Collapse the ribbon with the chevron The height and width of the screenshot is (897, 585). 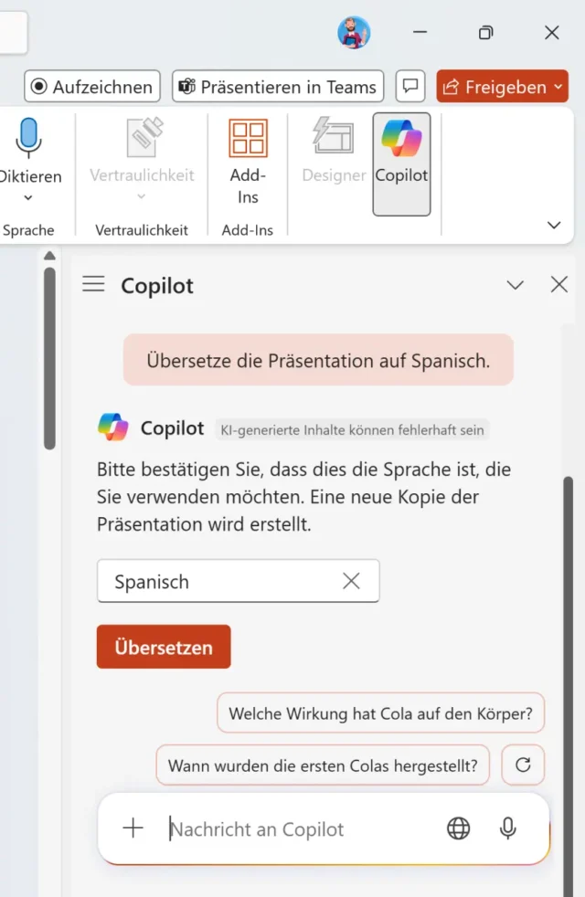coord(553,225)
